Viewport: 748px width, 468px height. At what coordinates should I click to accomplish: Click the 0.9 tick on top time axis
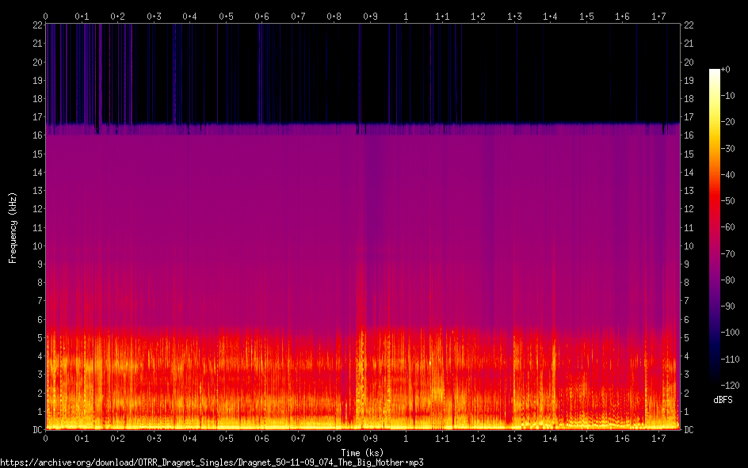(370, 16)
